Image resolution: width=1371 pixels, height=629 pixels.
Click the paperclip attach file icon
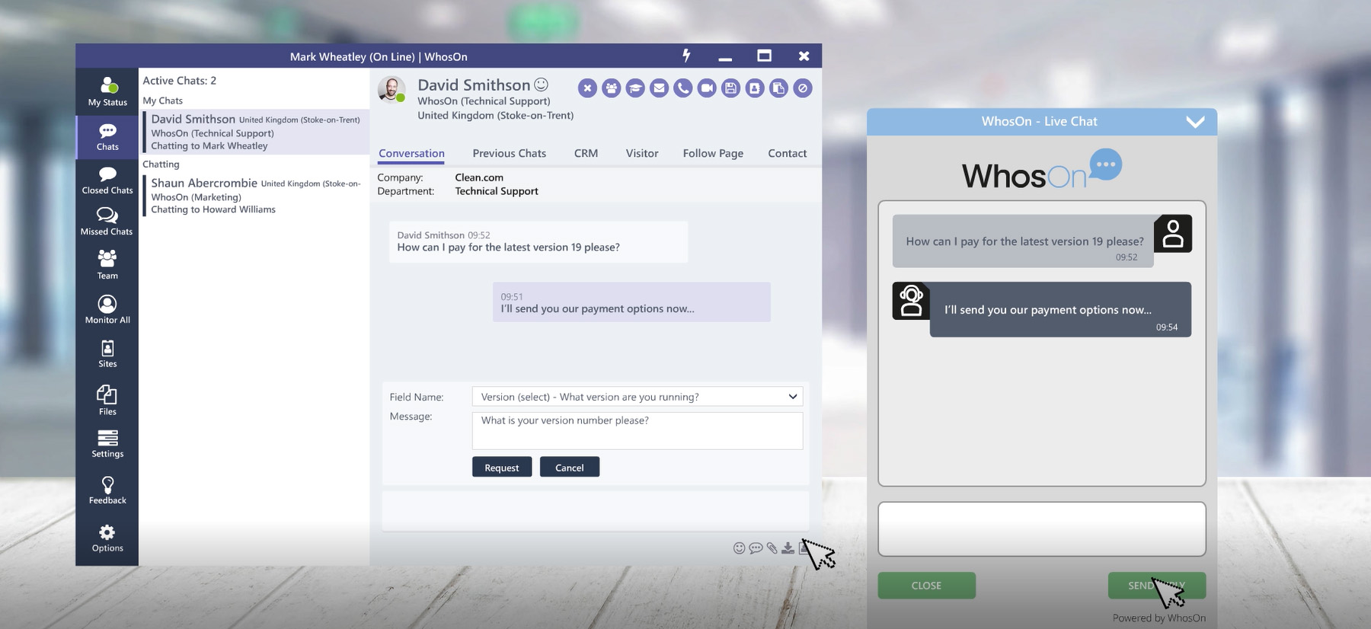(772, 548)
